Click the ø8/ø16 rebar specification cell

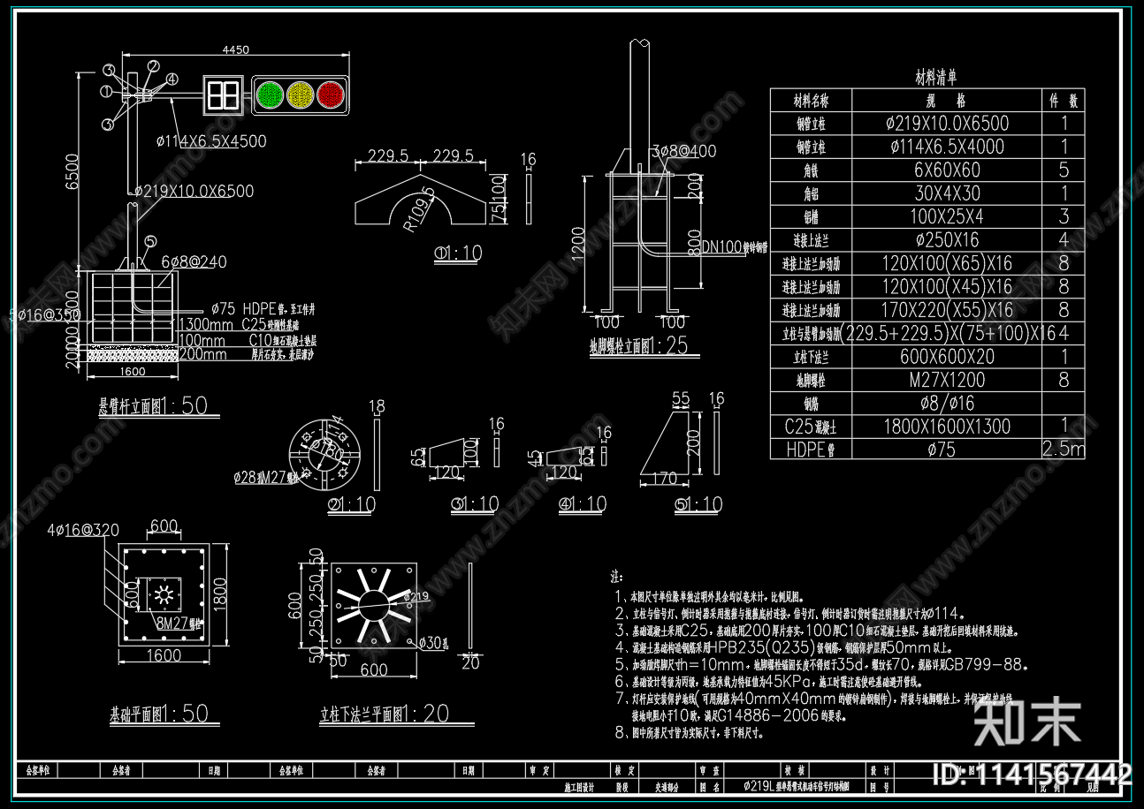pyautogui.click(x=948, y=403)
